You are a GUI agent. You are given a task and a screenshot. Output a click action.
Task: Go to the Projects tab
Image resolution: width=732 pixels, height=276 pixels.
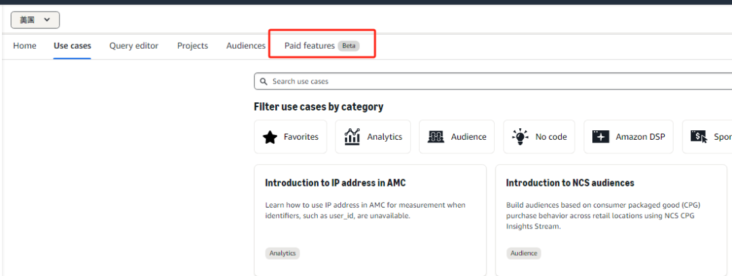point(192,46)
